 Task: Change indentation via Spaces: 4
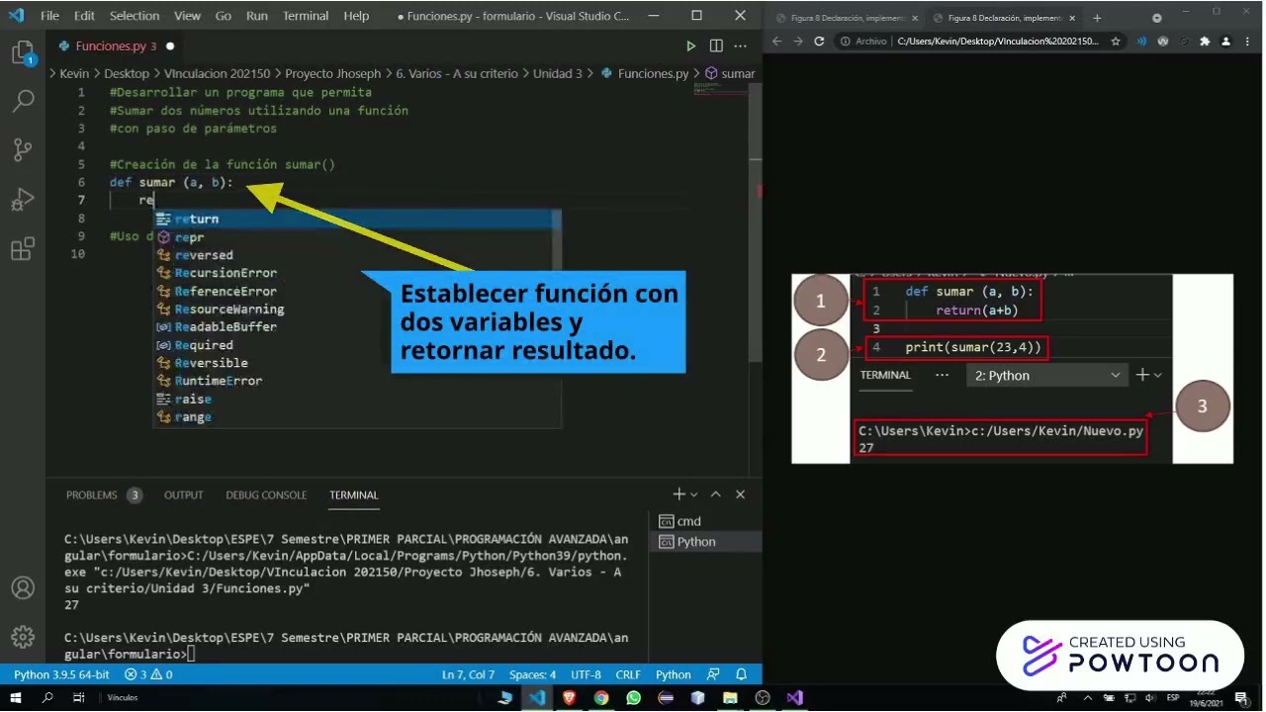[x=532, y=674]
